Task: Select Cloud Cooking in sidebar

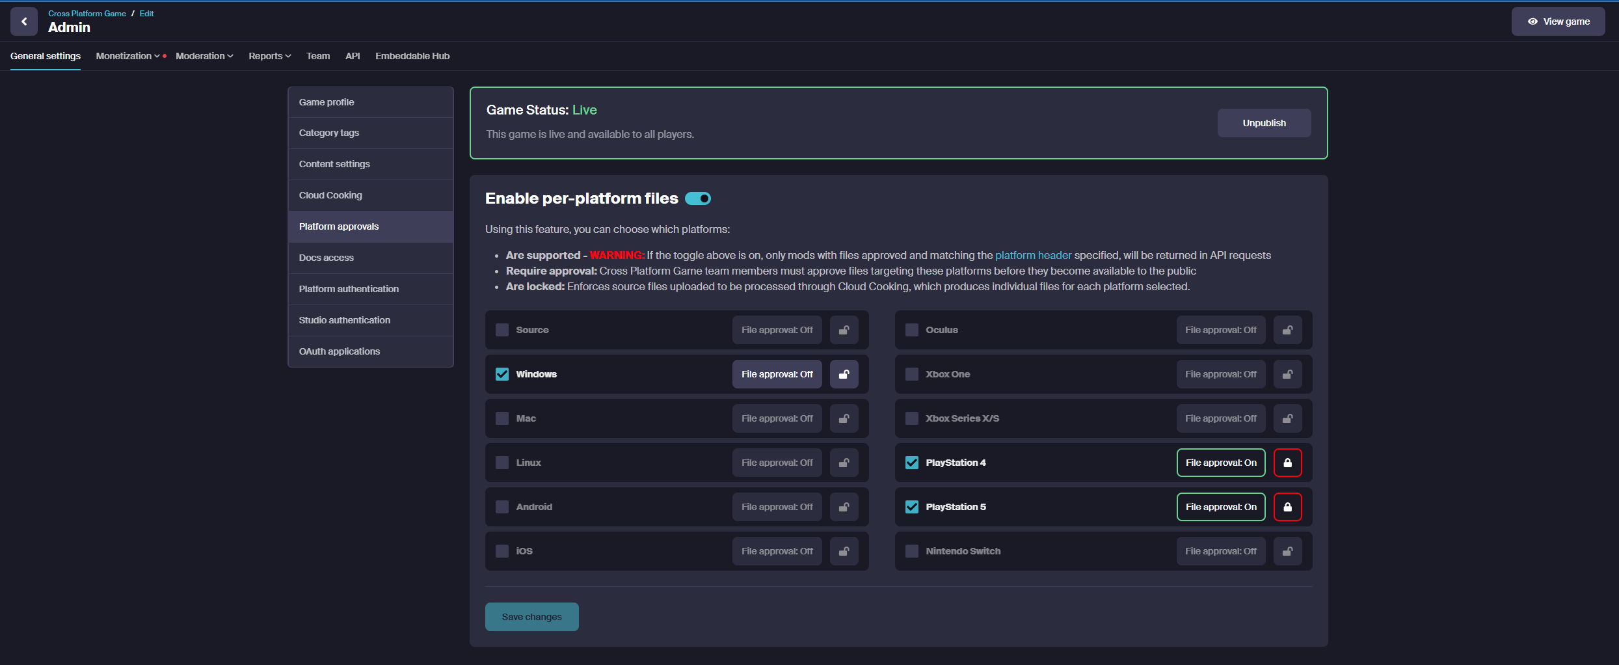Action: tap(371, 195)
